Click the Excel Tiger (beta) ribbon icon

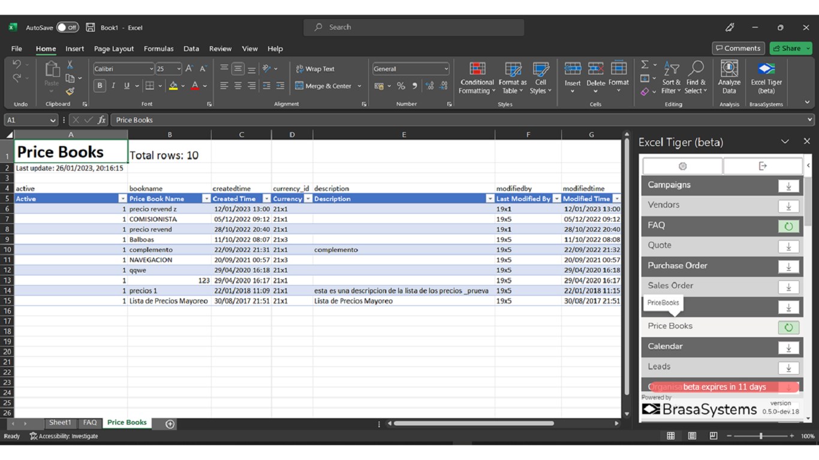click(766, 78)
